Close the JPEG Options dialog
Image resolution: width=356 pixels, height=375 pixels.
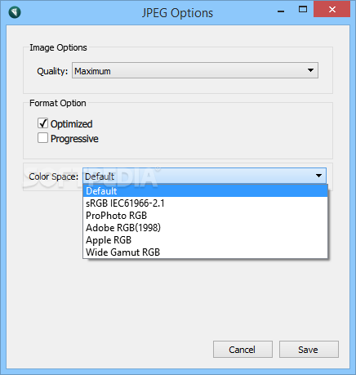pos(332,10)
